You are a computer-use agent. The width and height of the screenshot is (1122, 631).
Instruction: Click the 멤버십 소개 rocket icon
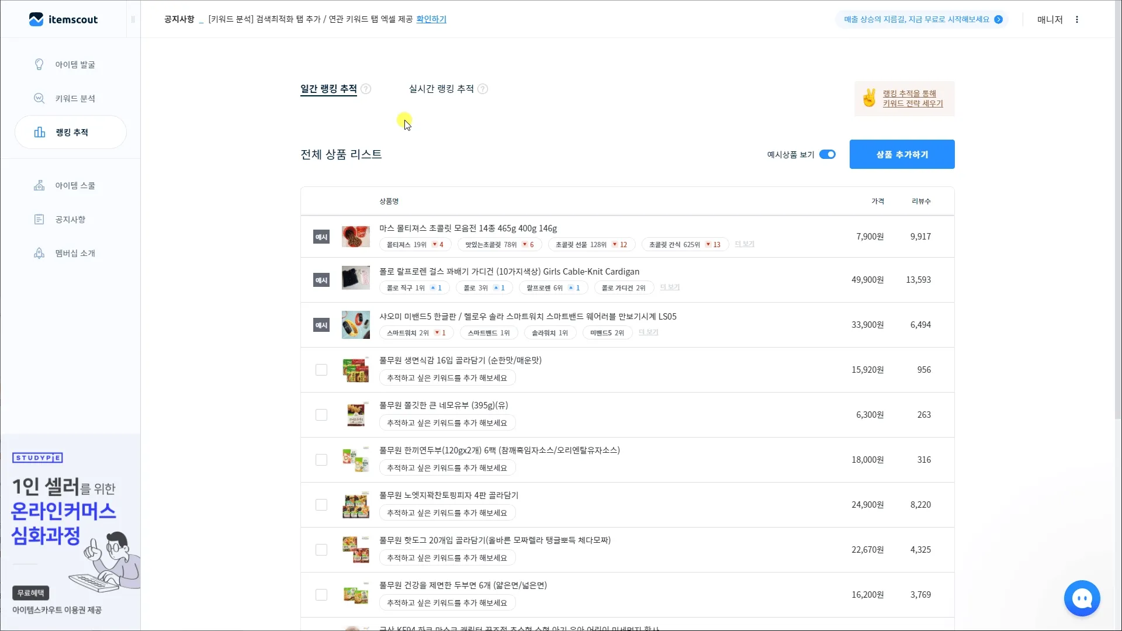click(39, 253)
